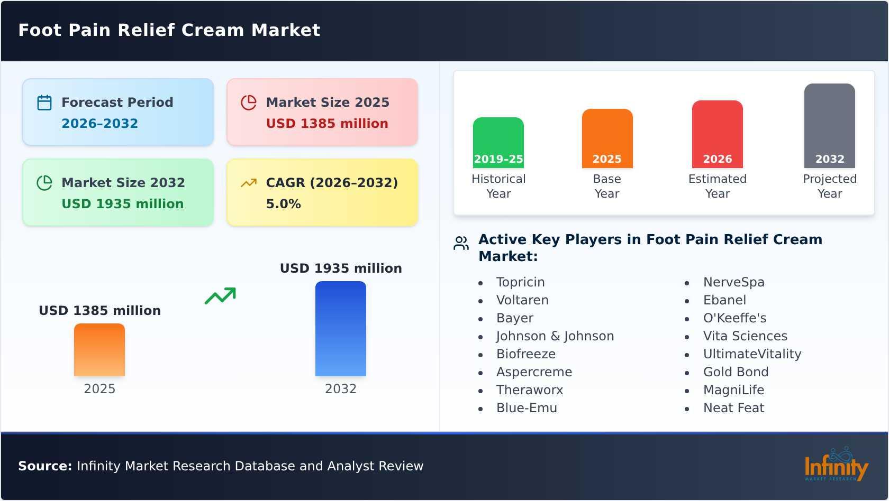The width and height of the screenshot is (889, 501).
Task: Click the green upward trend arrow between bars
Action: pos(220,296)
